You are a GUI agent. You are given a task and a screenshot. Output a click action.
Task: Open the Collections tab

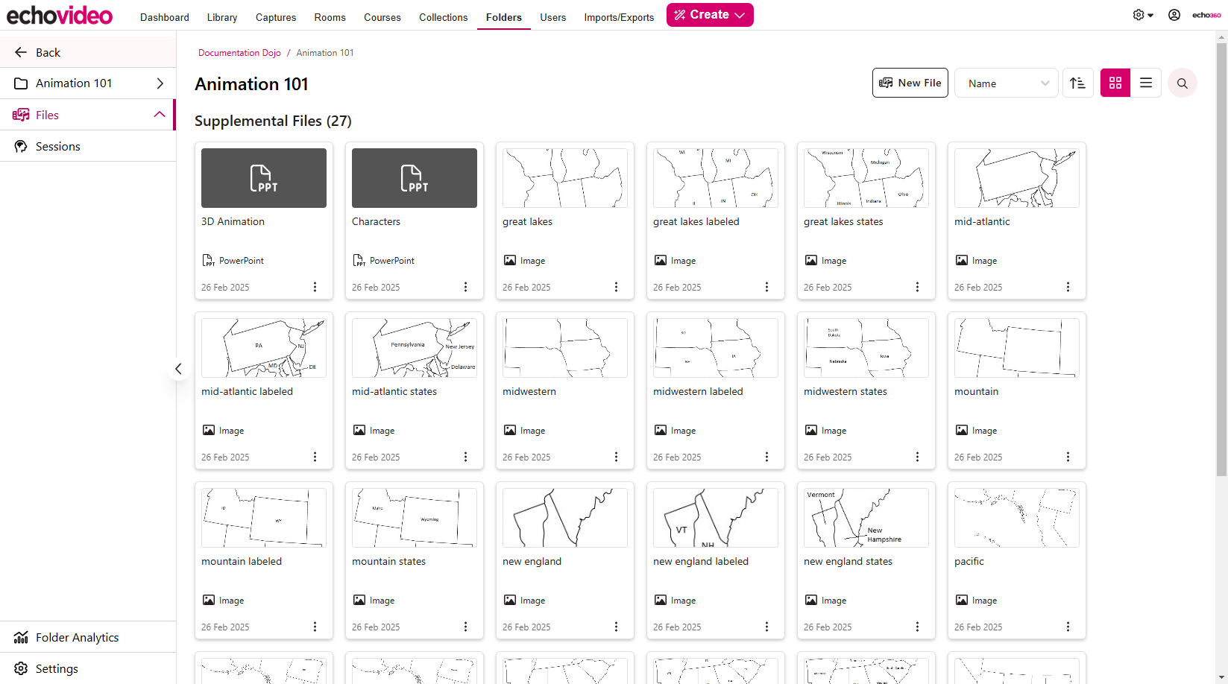444,17
